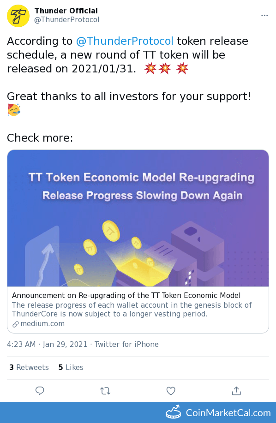Click the Thunder Official display name

[x=66, y=11]
